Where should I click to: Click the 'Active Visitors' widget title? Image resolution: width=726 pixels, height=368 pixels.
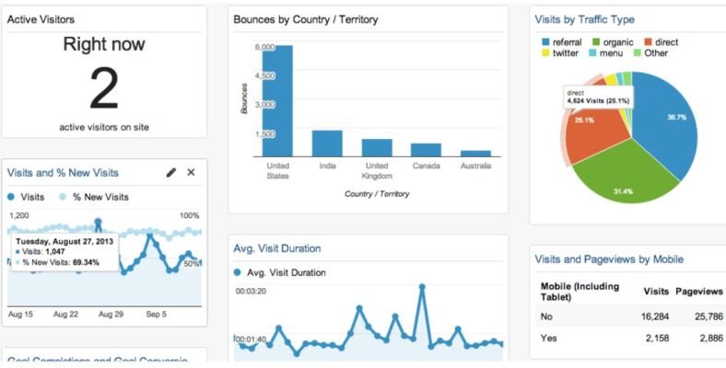[41, 19]
